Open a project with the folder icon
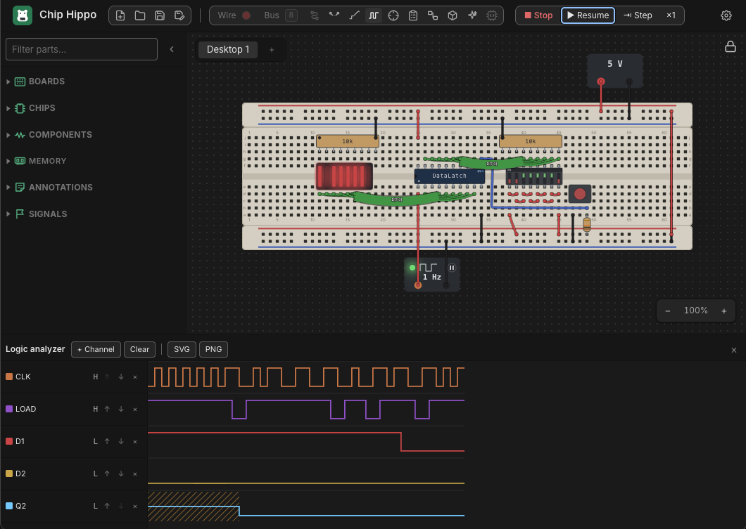 140,15
